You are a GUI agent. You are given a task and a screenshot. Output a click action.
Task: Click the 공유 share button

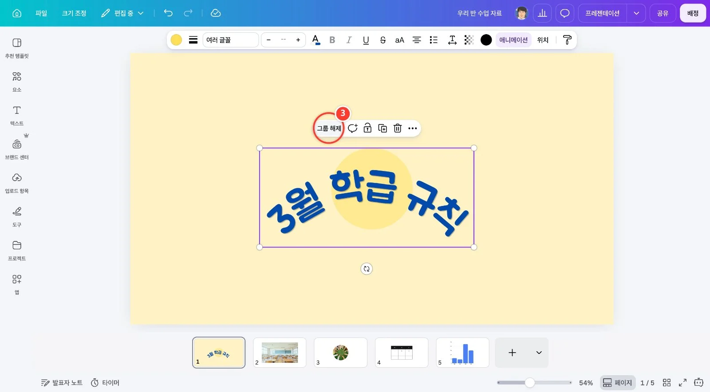coord(663,13)
